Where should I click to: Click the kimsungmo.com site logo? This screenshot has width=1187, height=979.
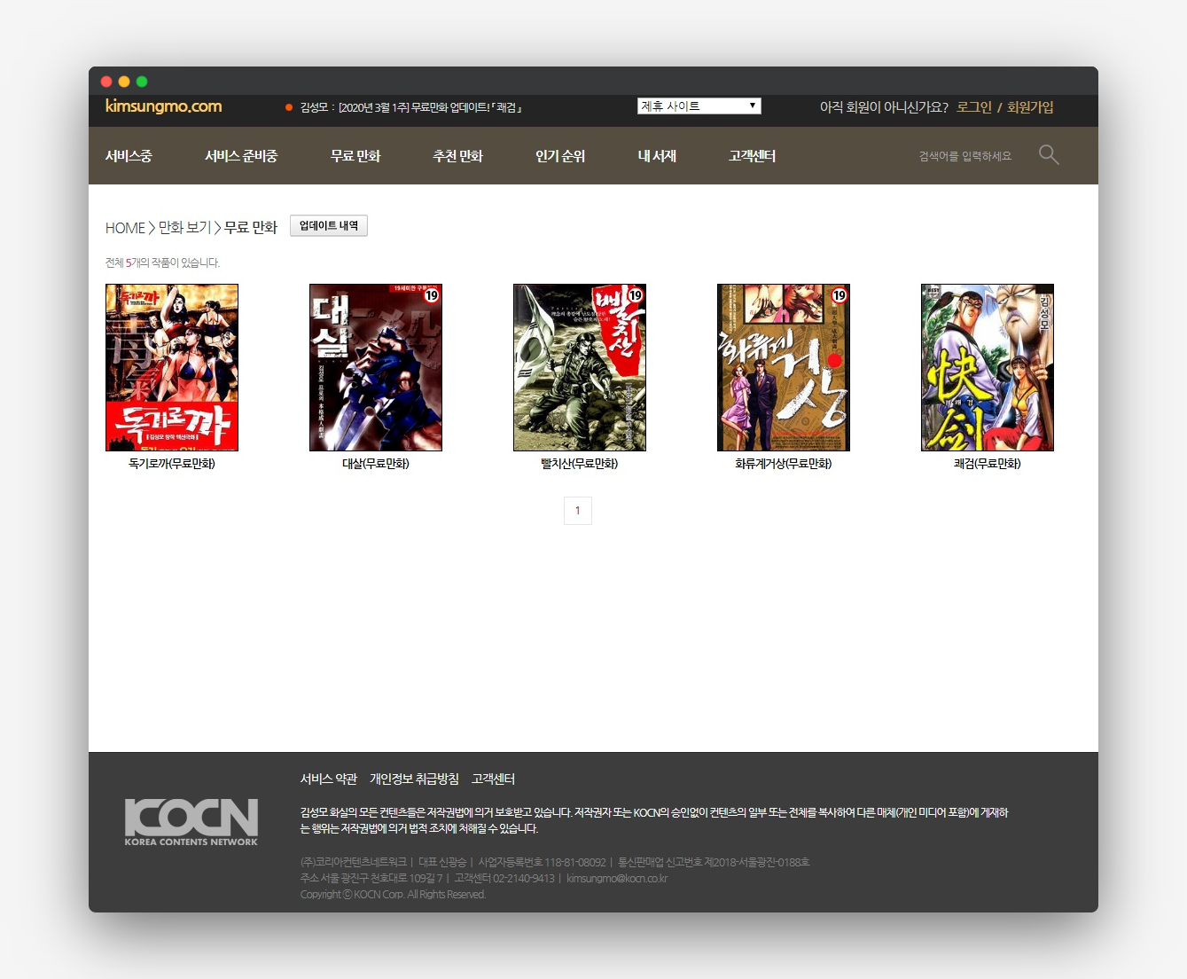[163, 106]
